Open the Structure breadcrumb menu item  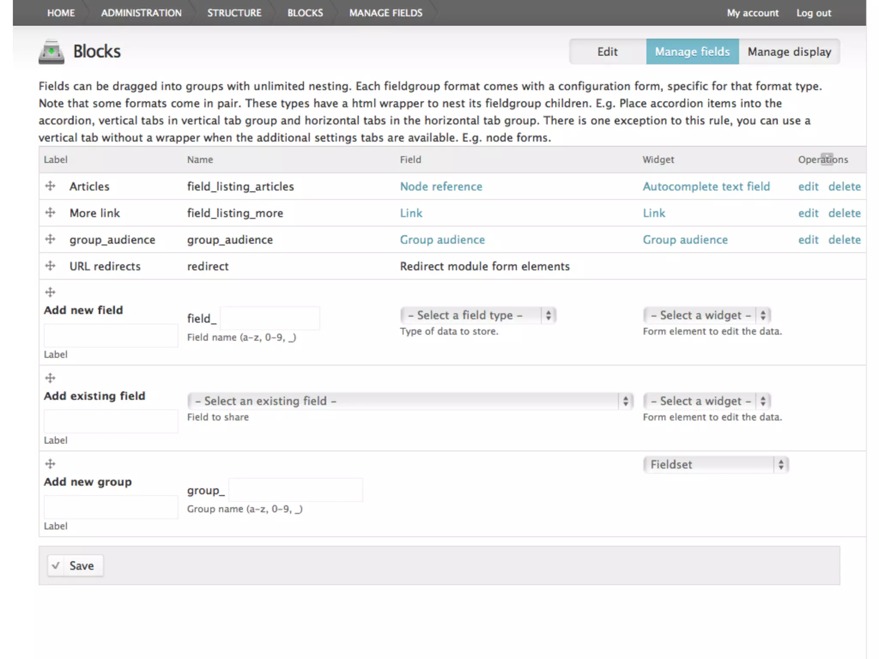234,13
